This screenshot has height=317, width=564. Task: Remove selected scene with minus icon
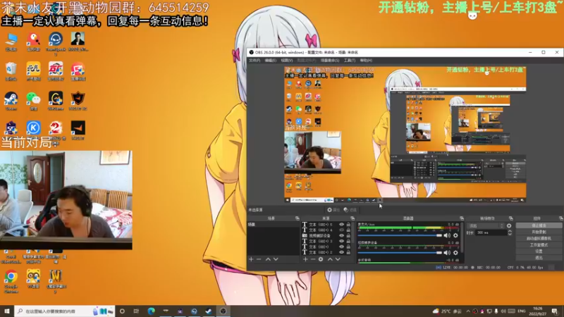point(259,259)
